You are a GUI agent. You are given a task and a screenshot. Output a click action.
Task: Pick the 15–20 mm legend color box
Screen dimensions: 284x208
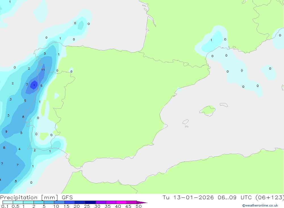tap(70, 202)
